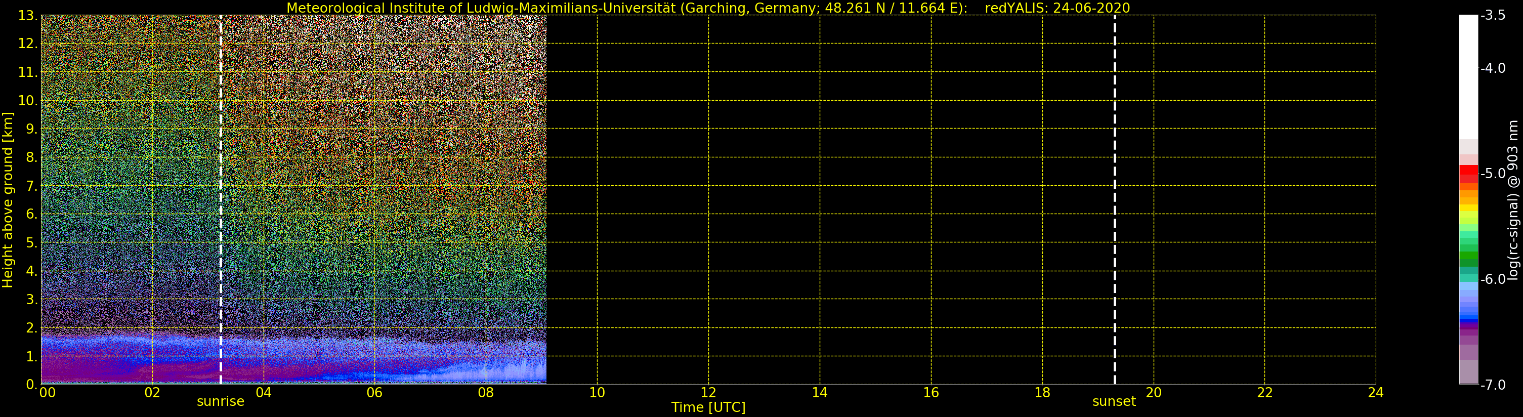Pick the grayish-purple bottom band of the colorbar
The width and height of the screenshot is (1523, 417).
click(1468, 371)
